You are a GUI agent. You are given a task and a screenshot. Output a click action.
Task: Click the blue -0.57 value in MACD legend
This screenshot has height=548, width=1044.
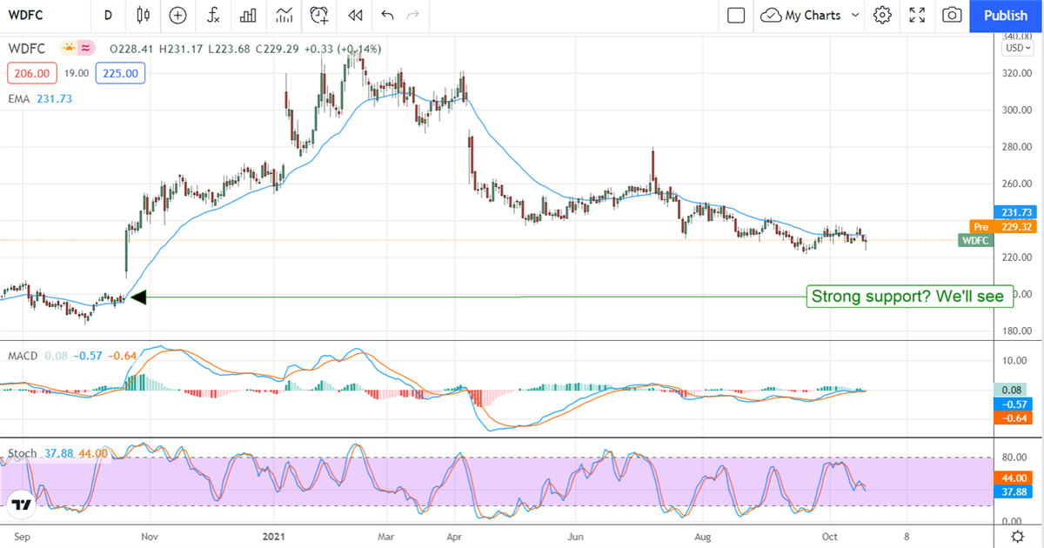point(86,356)
